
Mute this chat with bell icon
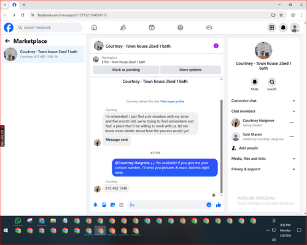(255, 82)
